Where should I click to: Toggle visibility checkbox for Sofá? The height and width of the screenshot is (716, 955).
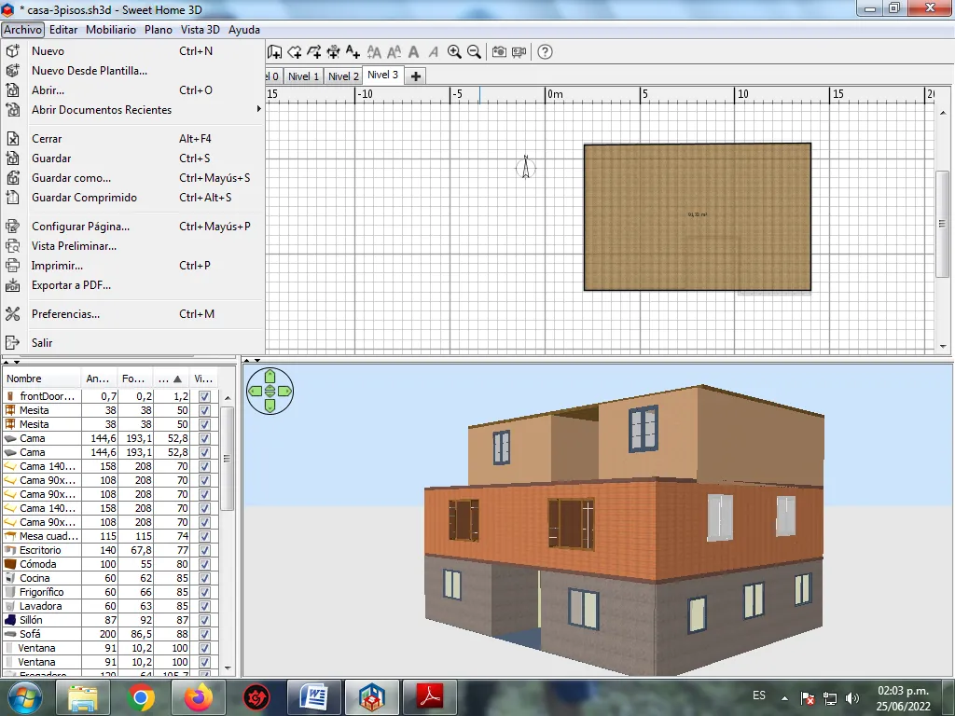[x=204, y=634]
